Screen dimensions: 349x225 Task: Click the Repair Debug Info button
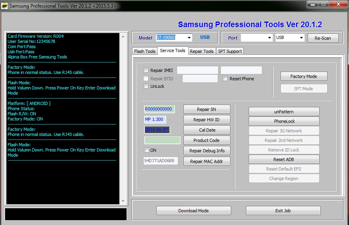207,151
